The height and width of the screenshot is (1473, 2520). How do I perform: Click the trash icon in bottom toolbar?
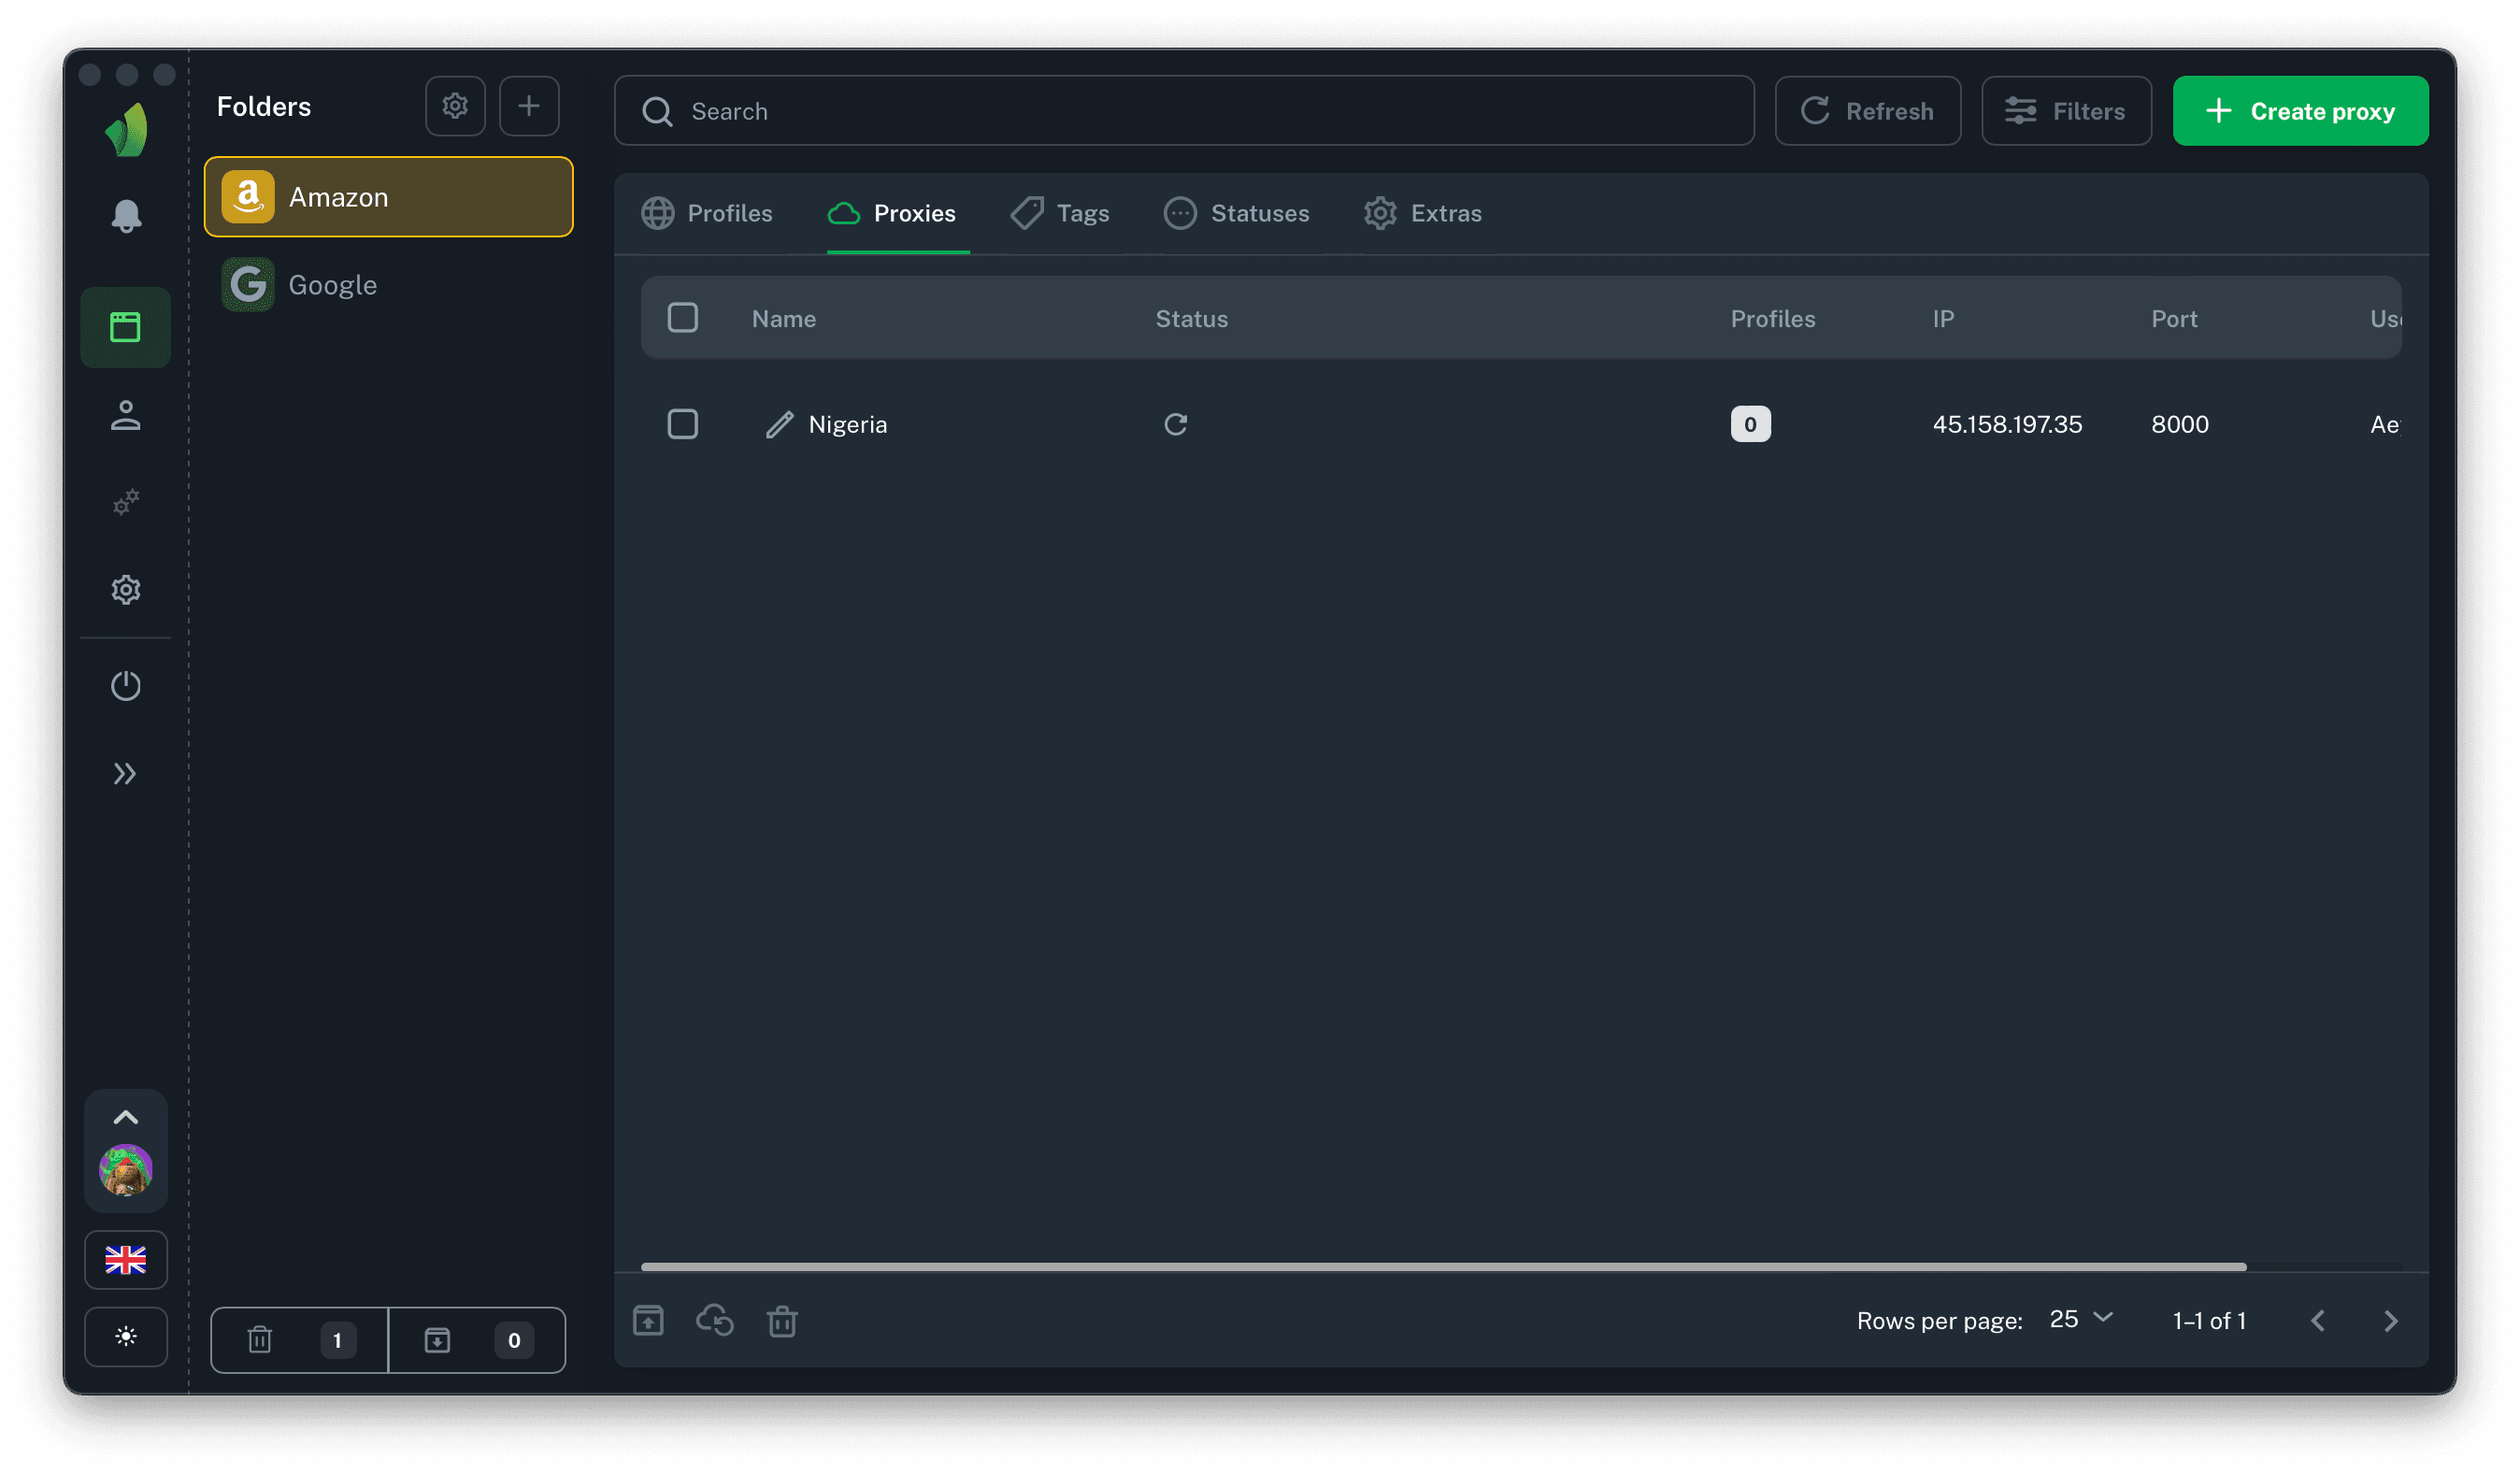[x=782, y=1321]
